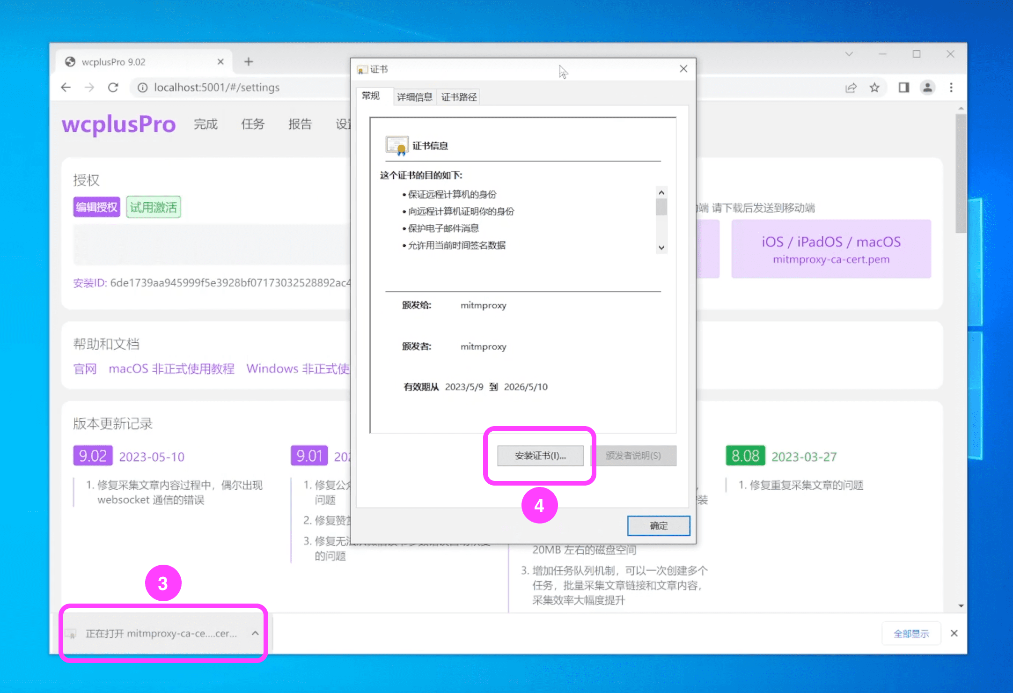The image size is (1013, 693).
Task: Download the iOS / iPadOS / macOS certificate
Action: pyautogui.click(x=831, y=249)
